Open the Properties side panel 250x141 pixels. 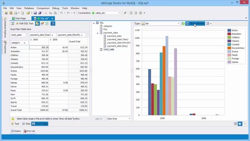coord(5,47)
